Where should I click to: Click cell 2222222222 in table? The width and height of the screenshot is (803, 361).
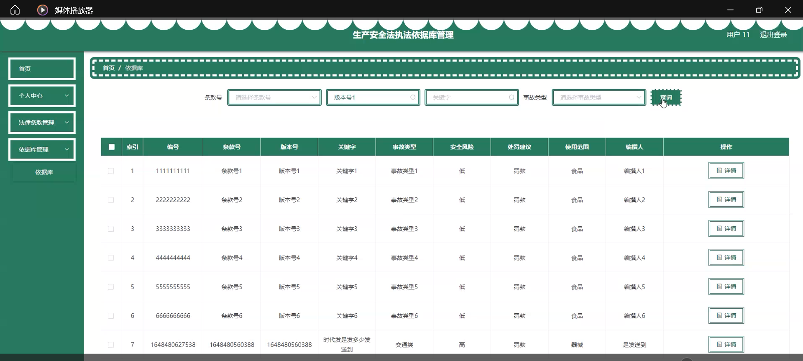[173, 200]
